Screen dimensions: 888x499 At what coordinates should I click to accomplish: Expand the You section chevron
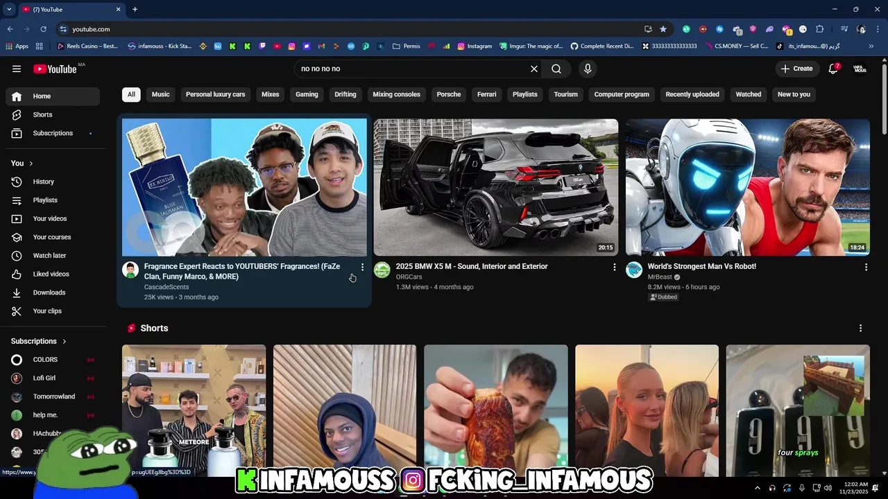(31, 164)
